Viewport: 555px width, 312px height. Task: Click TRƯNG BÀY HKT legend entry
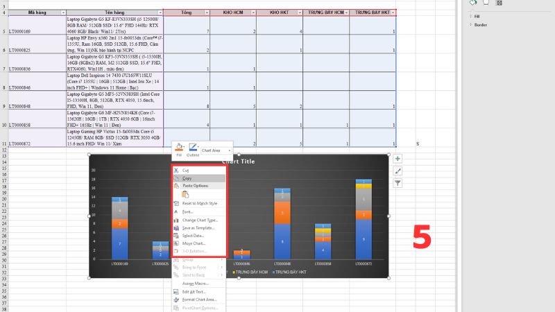[289, 272]
